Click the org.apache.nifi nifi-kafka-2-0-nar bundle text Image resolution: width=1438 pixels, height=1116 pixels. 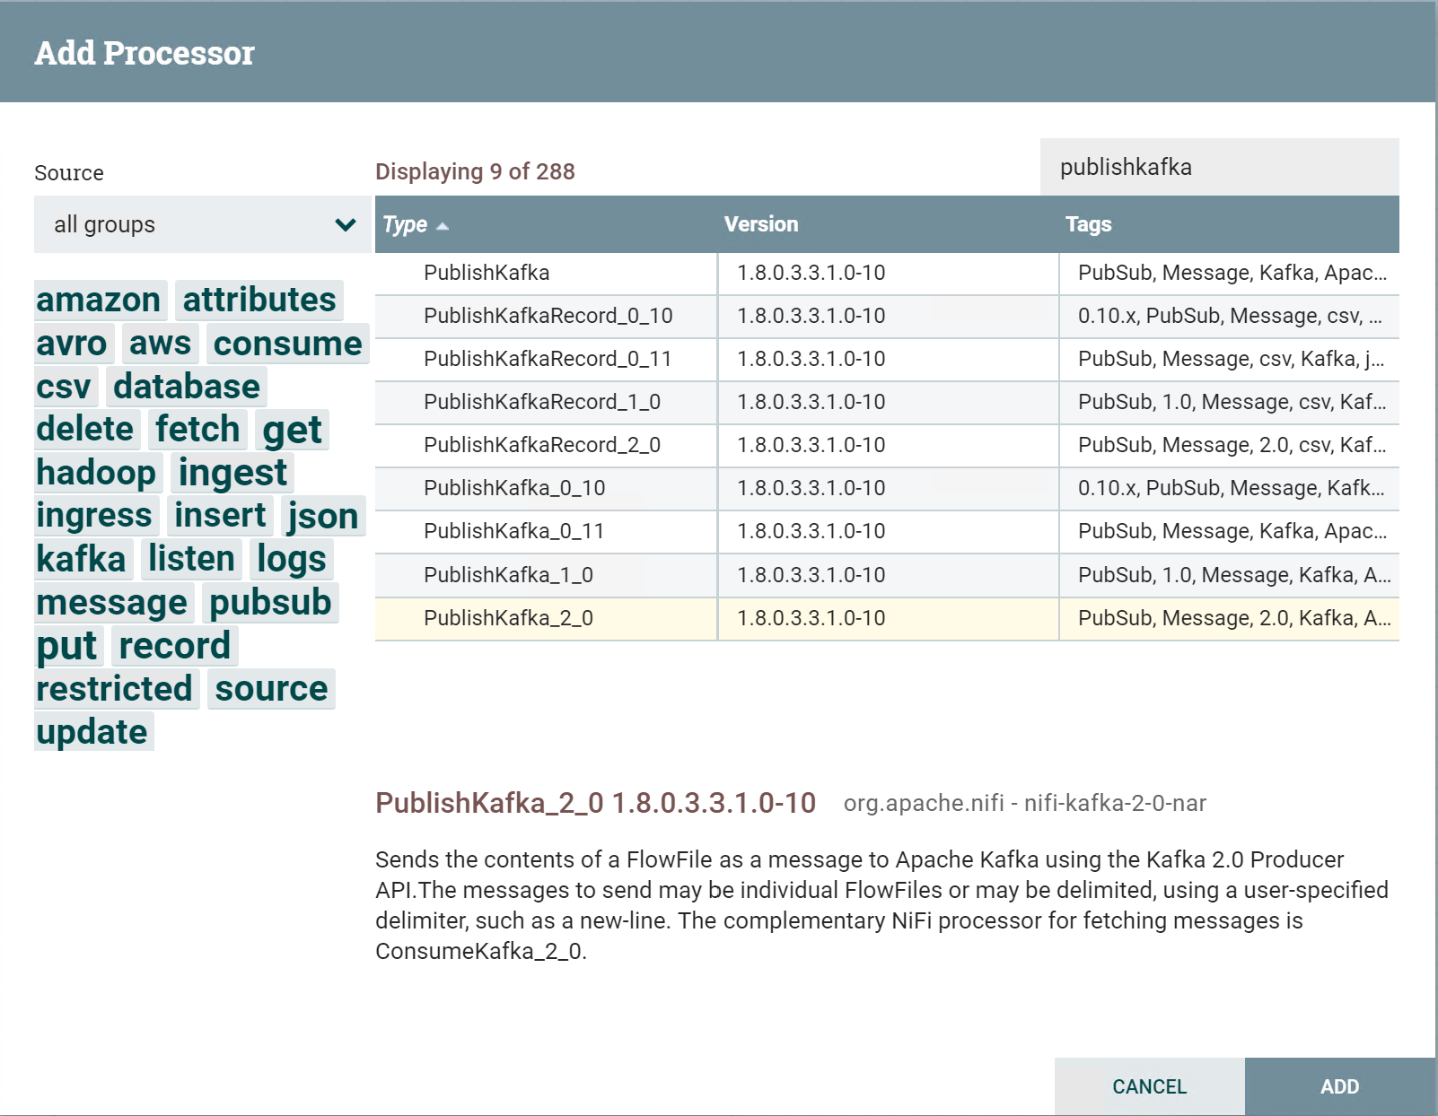[1024, 803]
